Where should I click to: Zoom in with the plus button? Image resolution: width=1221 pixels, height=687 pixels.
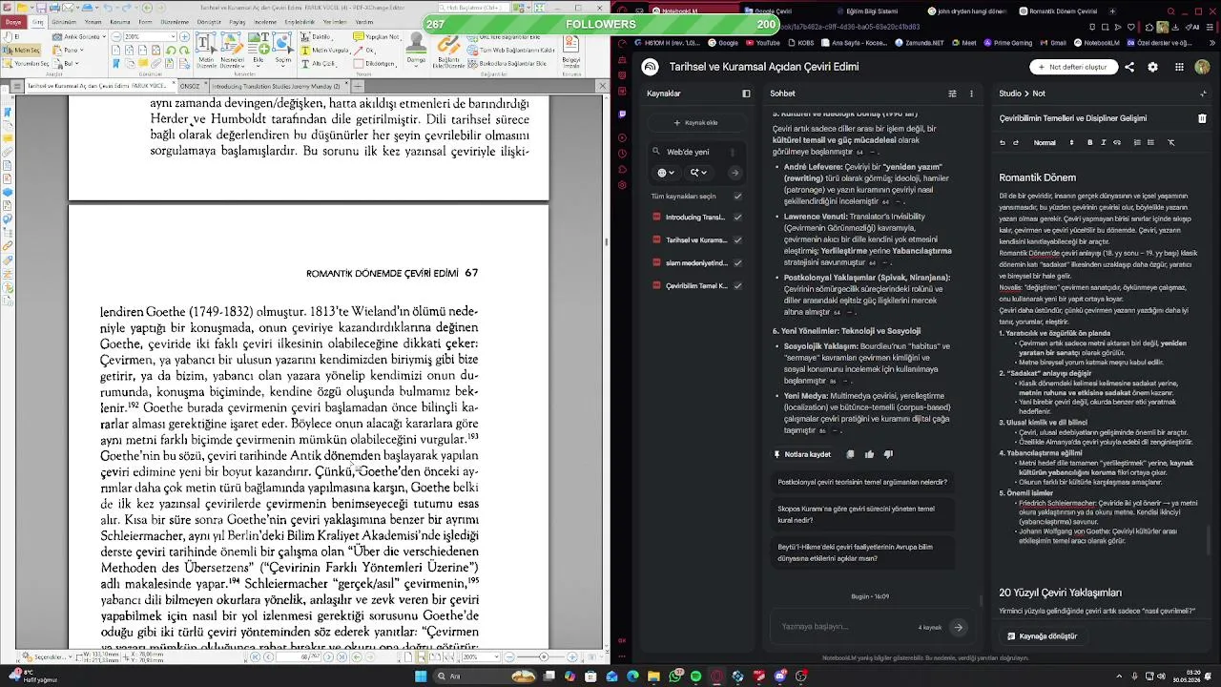185,36
